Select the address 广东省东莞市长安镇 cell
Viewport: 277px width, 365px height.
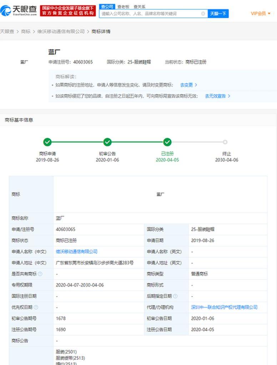tap(95, 263)
